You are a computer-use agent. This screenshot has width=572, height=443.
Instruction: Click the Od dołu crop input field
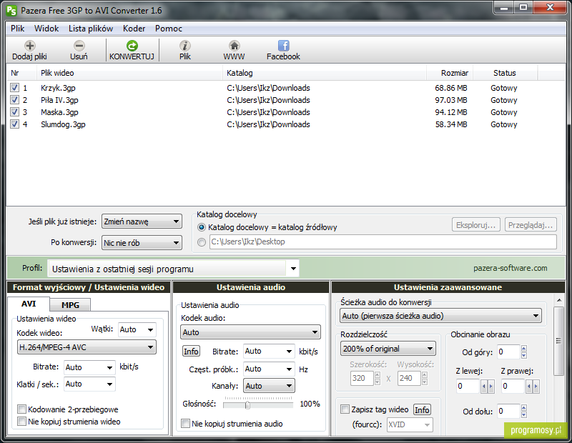[x=508, y=412]
